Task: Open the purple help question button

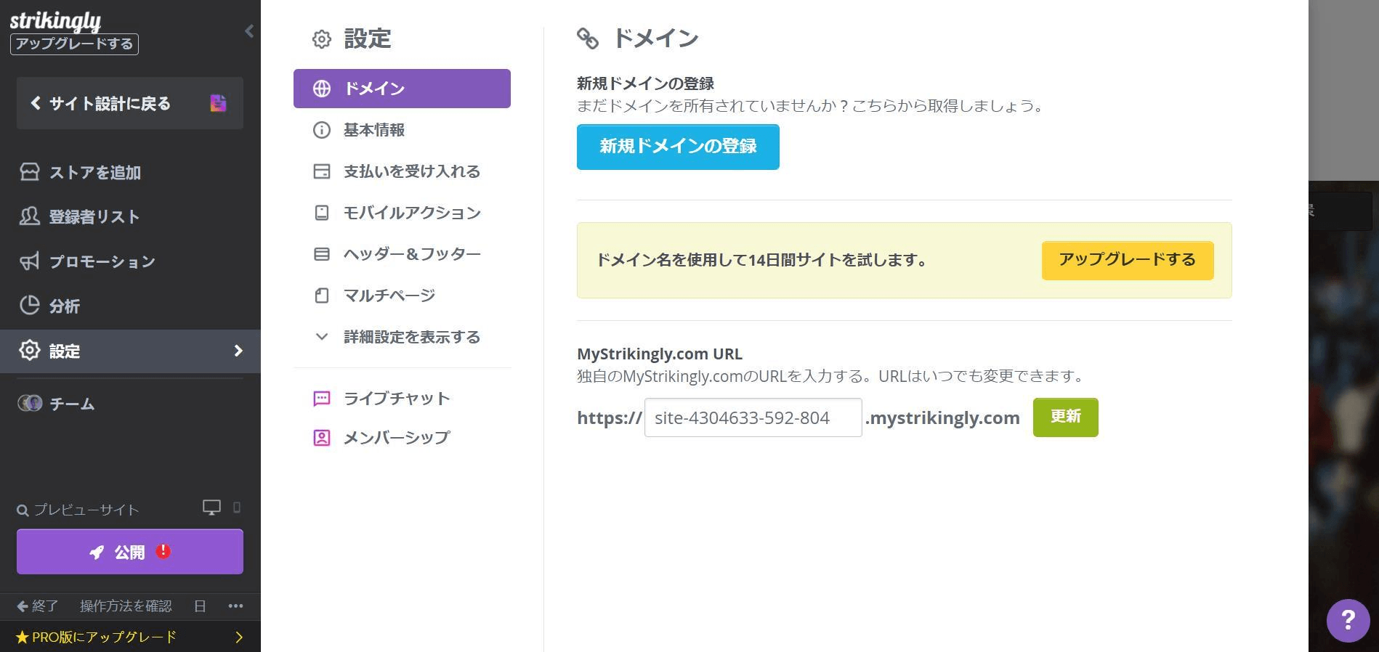Action: click(1348, 620)
